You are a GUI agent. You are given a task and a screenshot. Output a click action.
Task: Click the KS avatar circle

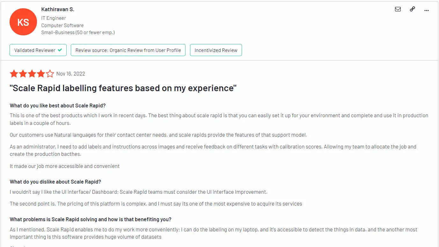[x=23, y=22]
